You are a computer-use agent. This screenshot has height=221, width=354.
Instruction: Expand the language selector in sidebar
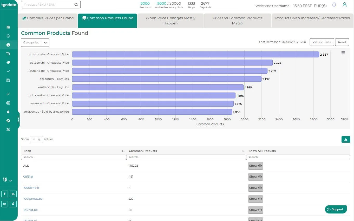[7, 180]
